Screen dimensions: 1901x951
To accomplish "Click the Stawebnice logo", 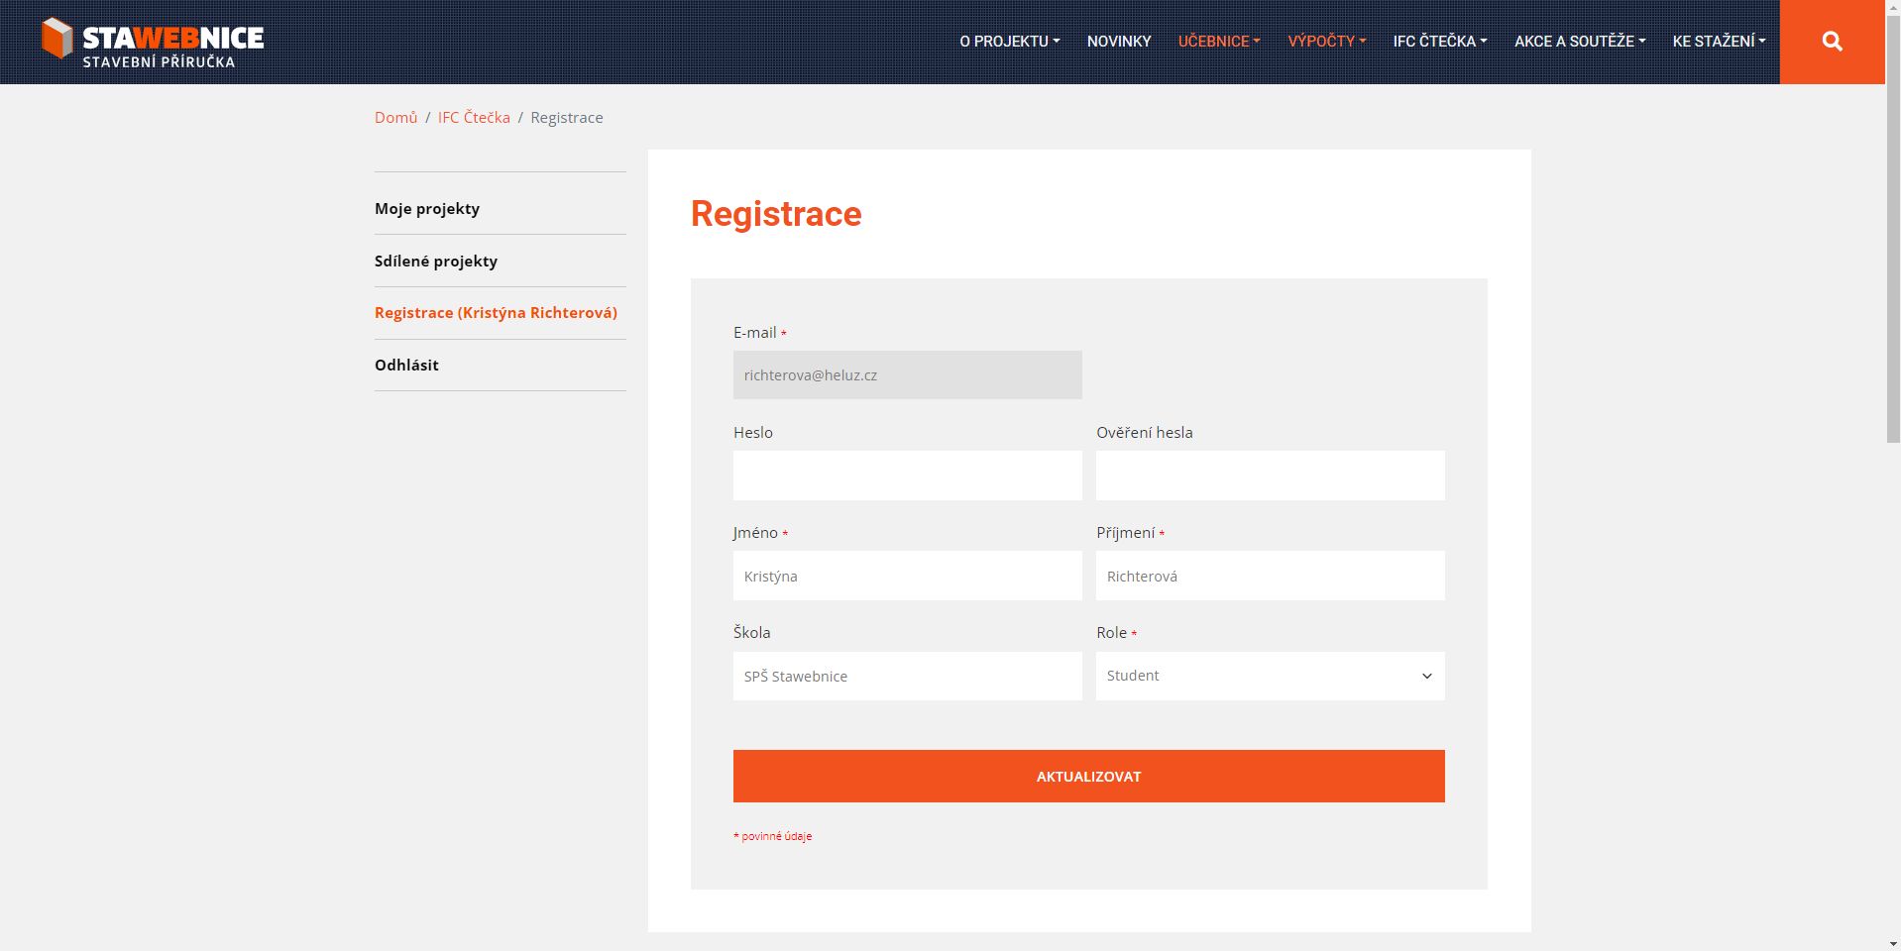I will (153, 42).
